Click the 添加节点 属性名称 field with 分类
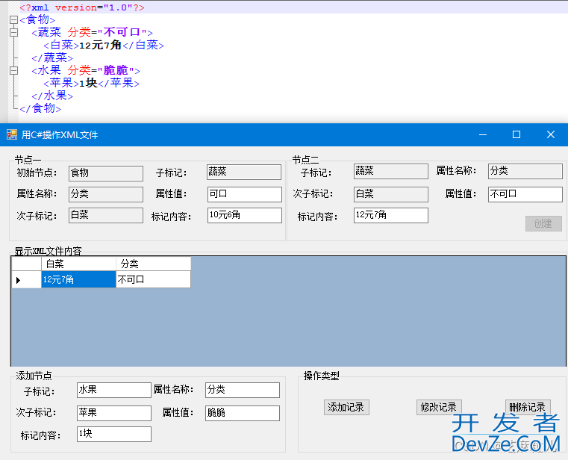This screenshot has width=568, height=460. coord(243,390)
